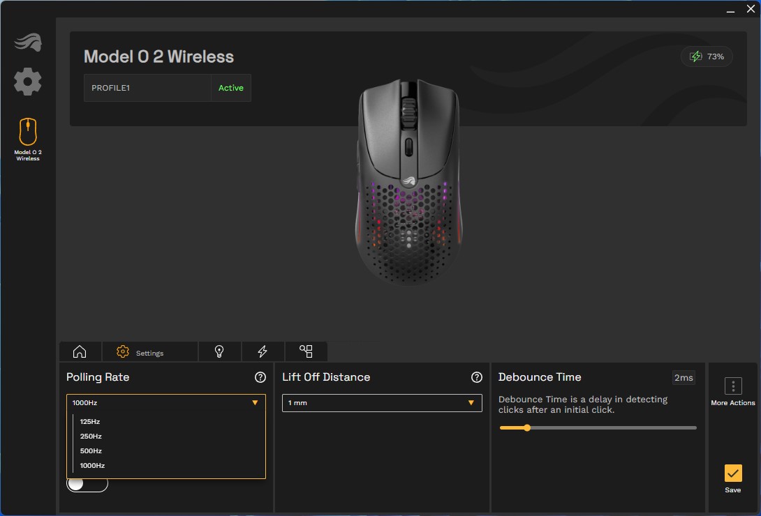Screen dimensions: 761x516
Task: Open the Home tab icon
Action: tap(80, 352)
